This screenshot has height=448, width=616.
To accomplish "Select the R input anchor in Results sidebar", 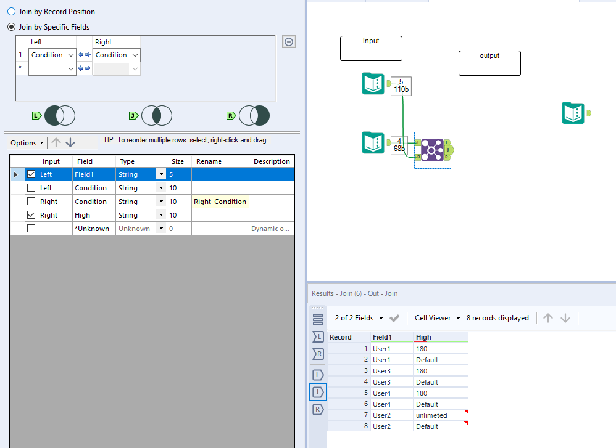I will point(318,354).
